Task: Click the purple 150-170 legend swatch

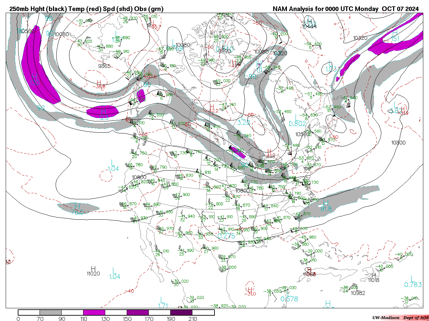Action: click(138, 313)
